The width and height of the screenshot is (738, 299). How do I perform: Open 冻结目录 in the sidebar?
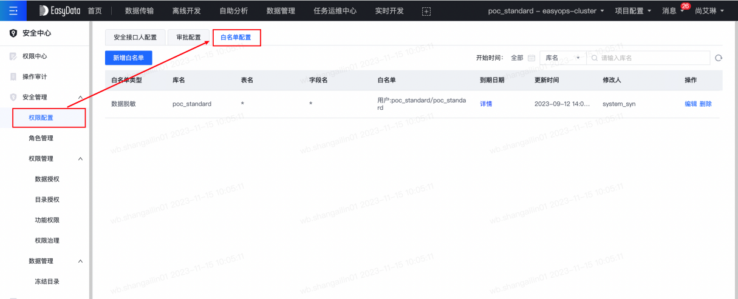[x=47, y=282]
